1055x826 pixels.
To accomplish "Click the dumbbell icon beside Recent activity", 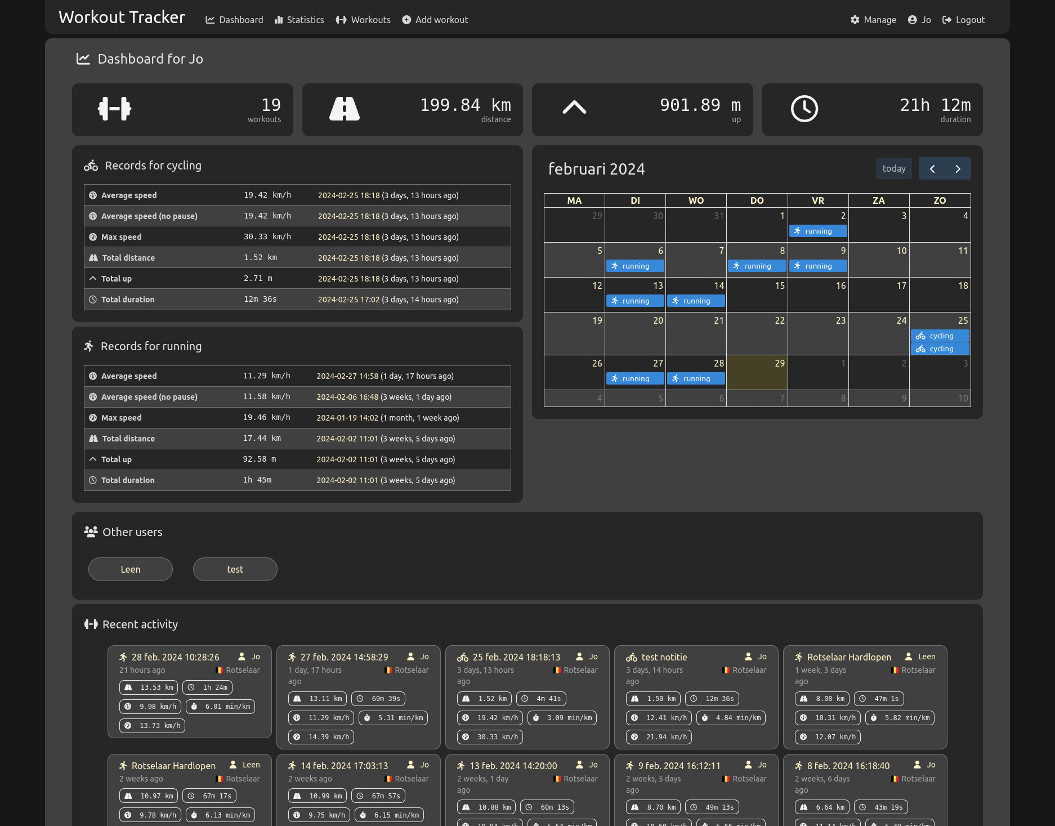I will pyautogui.click(x=91, y=624).
